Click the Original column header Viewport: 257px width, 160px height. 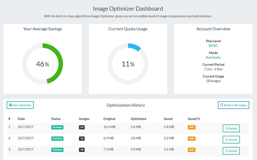109,119
